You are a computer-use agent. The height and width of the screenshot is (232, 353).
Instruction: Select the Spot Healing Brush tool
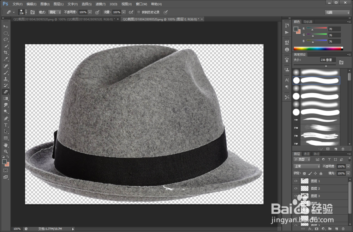pyautogui.click(x=6, y=66)
